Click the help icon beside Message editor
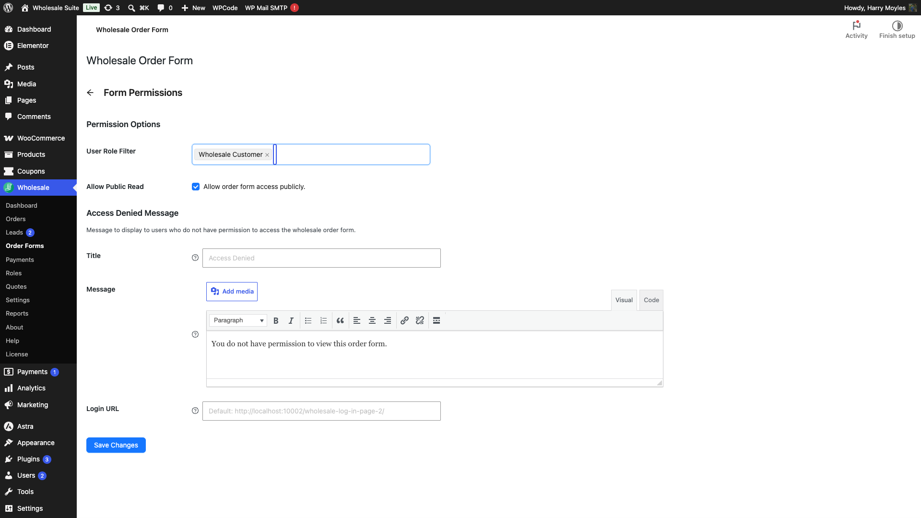 (195, 334)
